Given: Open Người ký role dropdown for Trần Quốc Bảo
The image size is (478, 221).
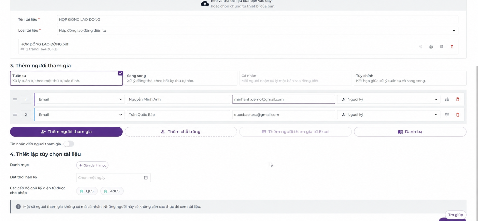Looking at the screenshot, I should pyautogui.click(x=389, y=115).
